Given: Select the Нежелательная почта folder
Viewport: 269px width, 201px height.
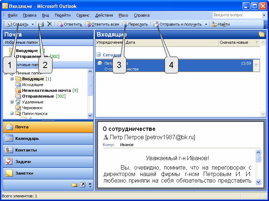Looking at the screenshot, I should point(46,90).
